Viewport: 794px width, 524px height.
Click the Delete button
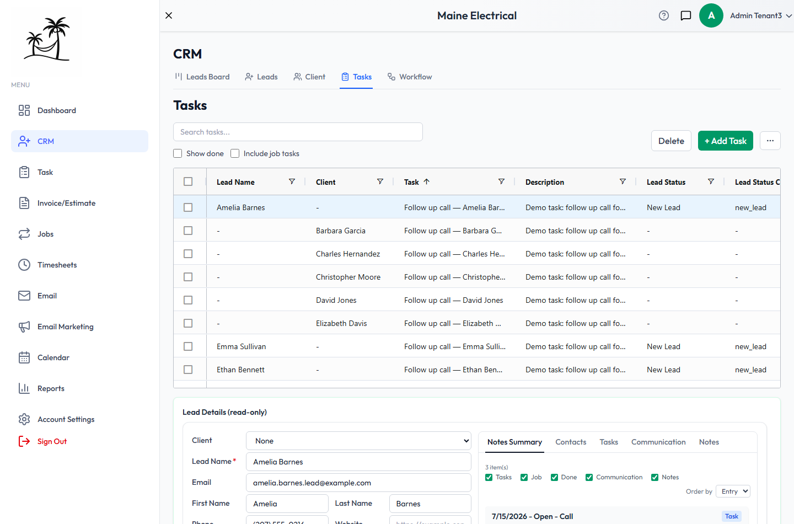coord(671,141)
